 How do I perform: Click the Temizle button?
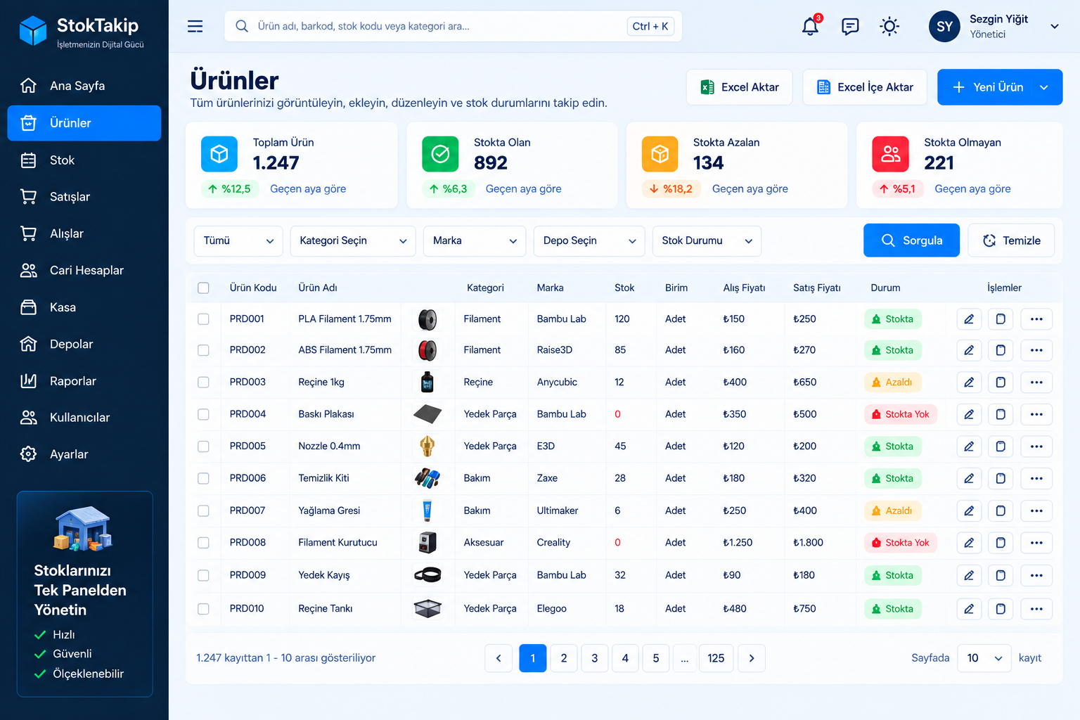click(1011, 240)
